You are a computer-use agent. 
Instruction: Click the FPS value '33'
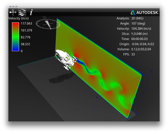[x=133, y=54]
